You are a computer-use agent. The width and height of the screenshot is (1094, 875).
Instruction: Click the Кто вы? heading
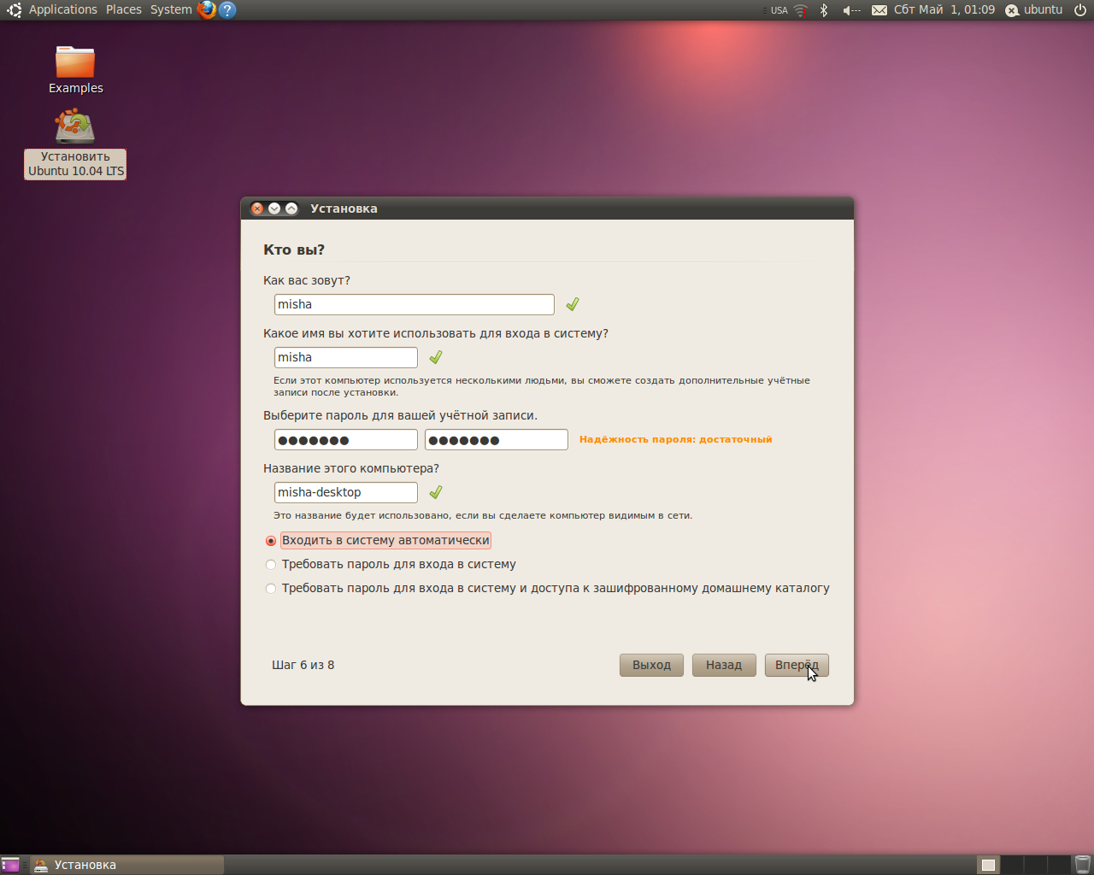click(294, 250)
